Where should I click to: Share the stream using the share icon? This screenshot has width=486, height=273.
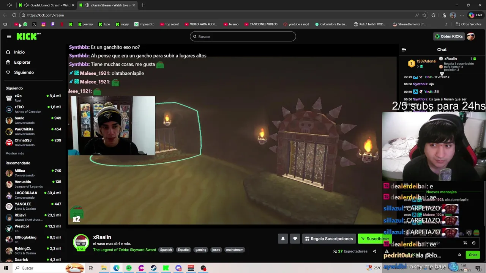coord(374,251)
